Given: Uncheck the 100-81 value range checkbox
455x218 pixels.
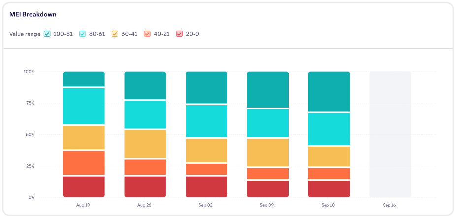Looking at the screenshot, I should [47, 34].
